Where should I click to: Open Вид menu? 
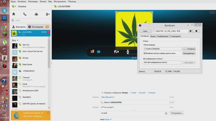coord(50,1)
